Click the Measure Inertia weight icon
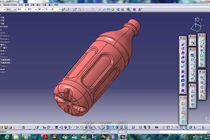Screen dimensions: 210x140 [x=149, y=127]
